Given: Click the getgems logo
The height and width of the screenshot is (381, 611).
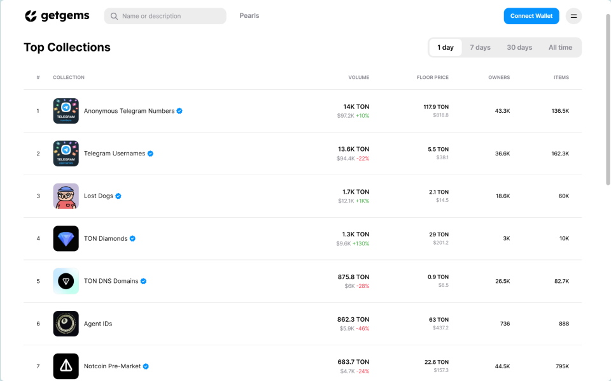Looking at the screenshot, I should 57,16.
